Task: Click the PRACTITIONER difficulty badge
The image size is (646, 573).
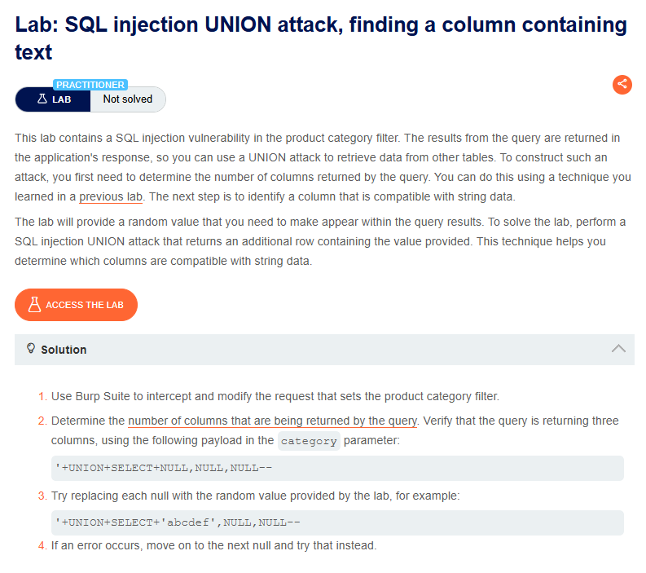Action: click(x=90, y=85)
